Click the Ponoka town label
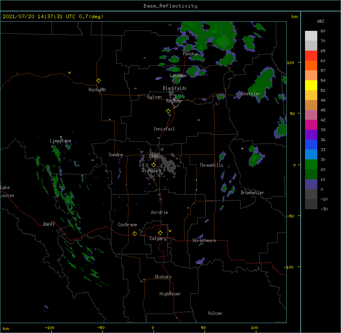341x333 pixels. 190,54
